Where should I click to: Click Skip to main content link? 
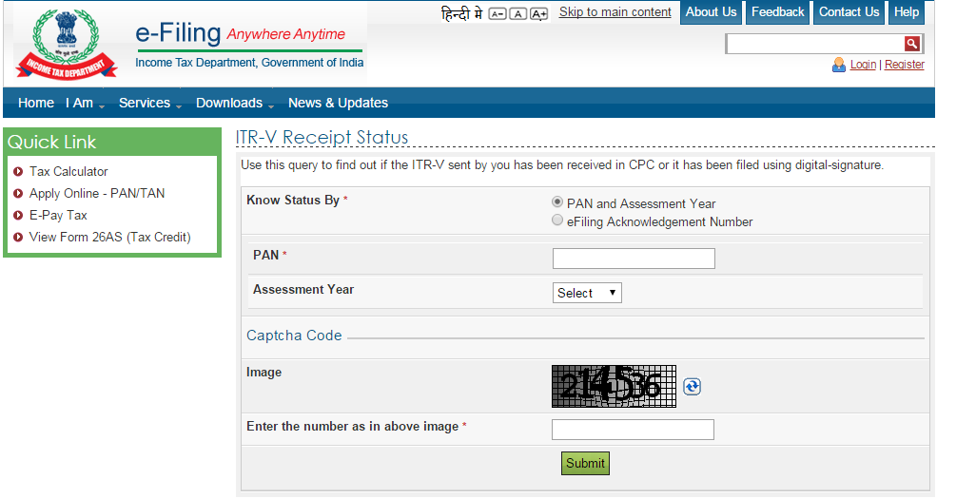[x=615, y=11]
